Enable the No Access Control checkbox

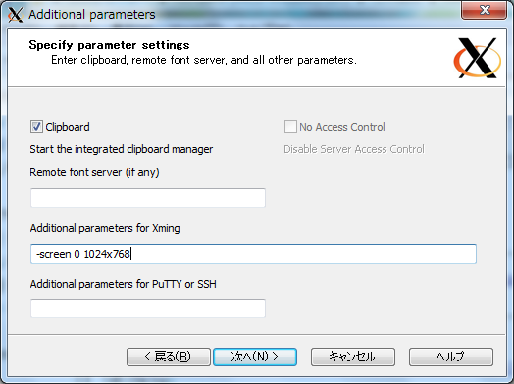click(290, 127)
